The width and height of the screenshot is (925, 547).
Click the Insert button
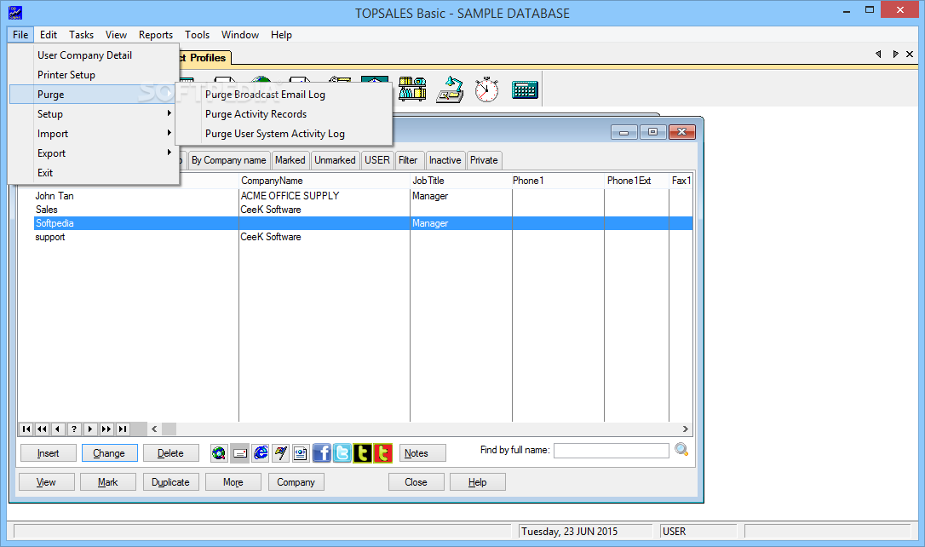(x=49, y=453)
